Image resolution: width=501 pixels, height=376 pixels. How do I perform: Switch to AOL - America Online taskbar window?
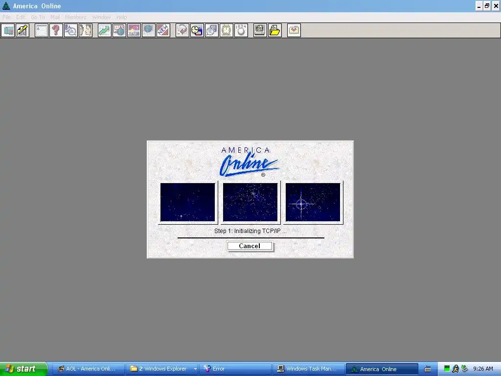[88, 369]
